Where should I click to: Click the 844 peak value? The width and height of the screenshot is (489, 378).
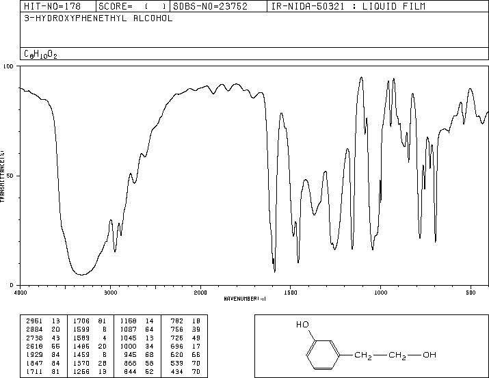(131, 372)
